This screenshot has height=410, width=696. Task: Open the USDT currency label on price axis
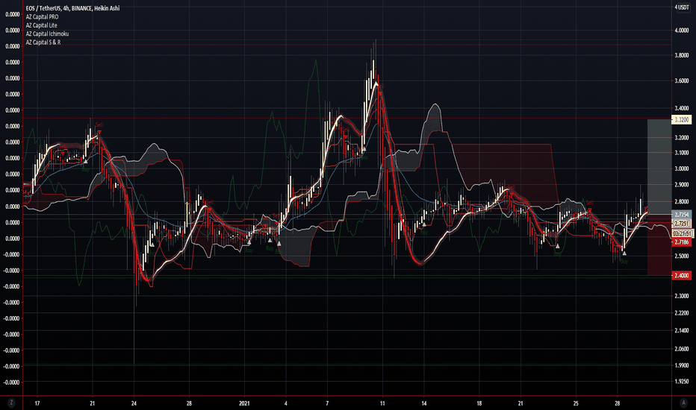(683, 7)
